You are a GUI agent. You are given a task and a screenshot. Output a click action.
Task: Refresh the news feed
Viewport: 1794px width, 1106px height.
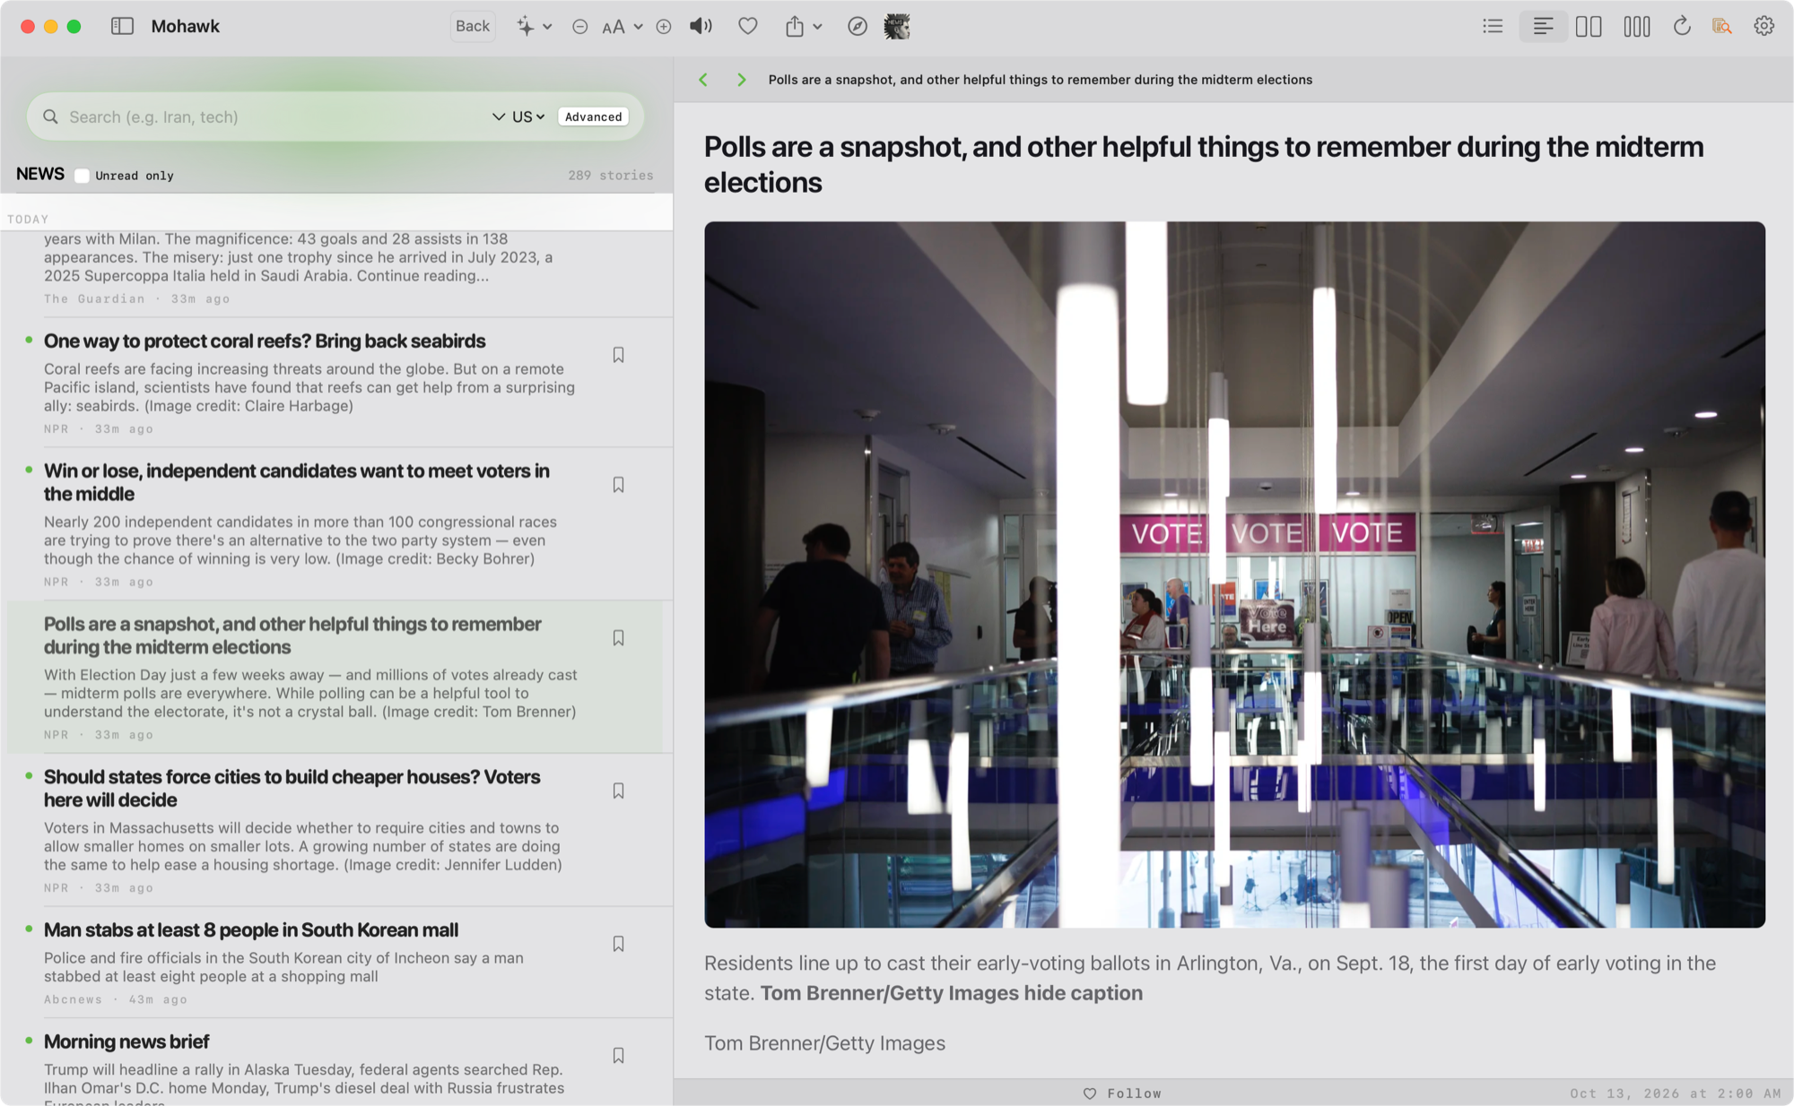[x=1682, y=27]
